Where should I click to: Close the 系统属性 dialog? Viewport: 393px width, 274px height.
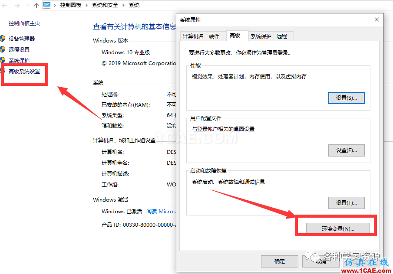tap(376, 20)
